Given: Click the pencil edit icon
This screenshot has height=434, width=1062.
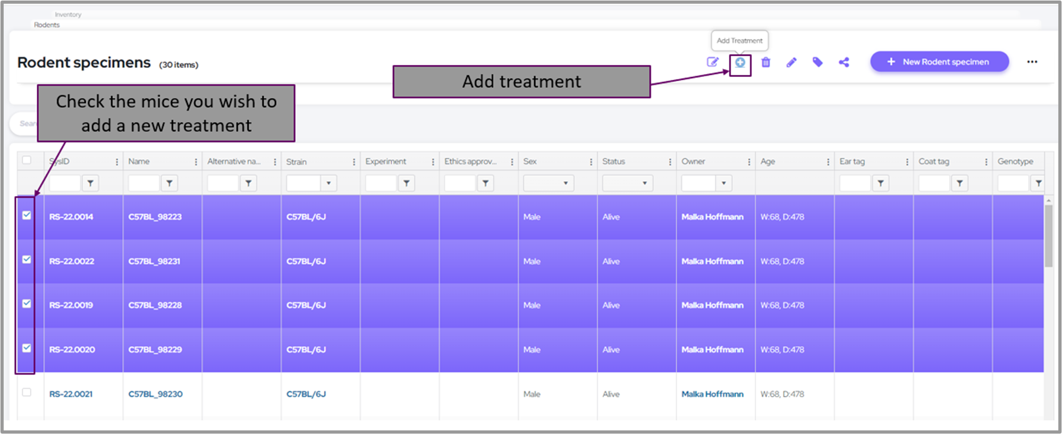Looking at the screenshot, I should tap(791, 63).
